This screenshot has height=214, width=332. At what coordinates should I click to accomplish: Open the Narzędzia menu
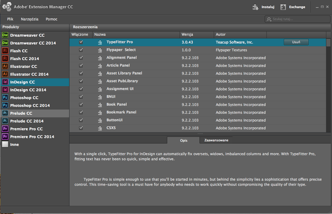(x=30, y=19)
